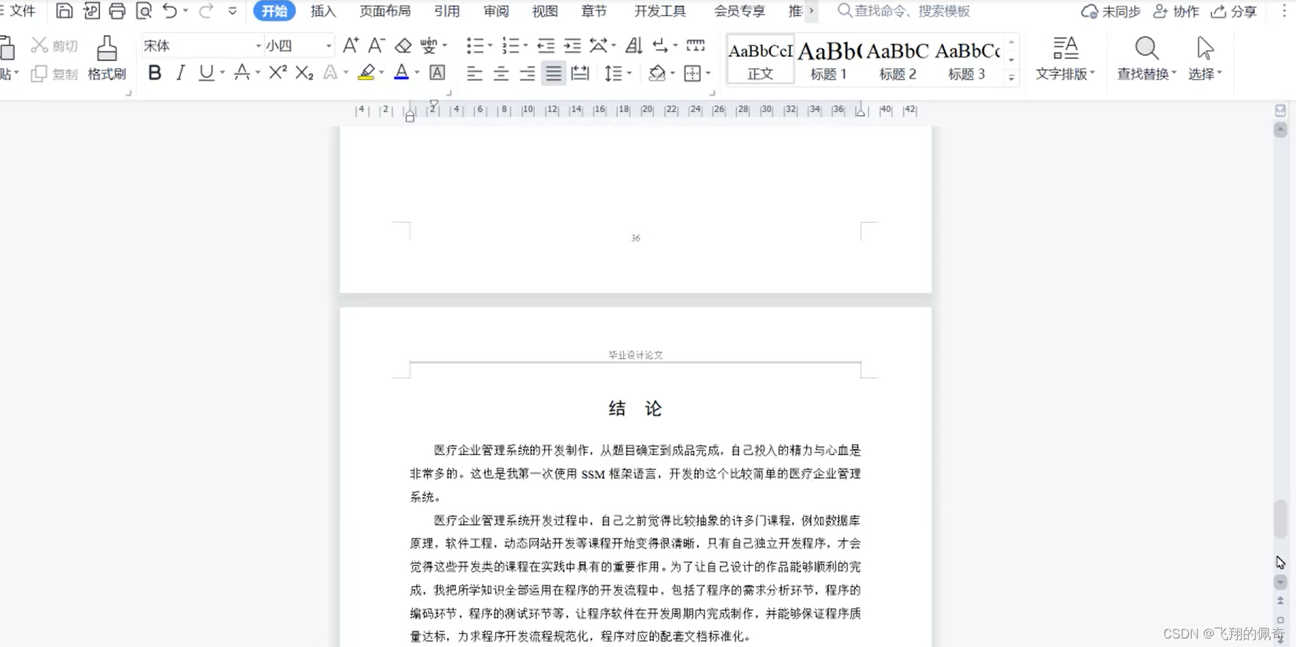Image resolution: width=1296 pixels, height=647 pixels.
Task: Click the Strikethrough A icon
Action: click(241, 72)
